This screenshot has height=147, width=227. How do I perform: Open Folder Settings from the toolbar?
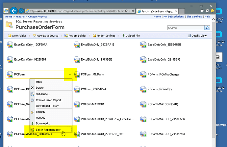[104, 36]
